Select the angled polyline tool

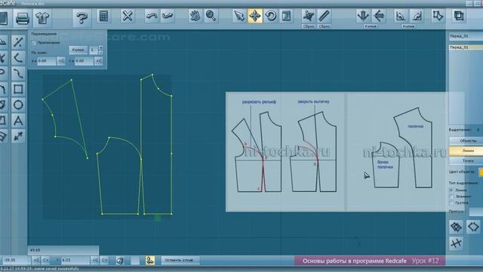click(18, 57)
